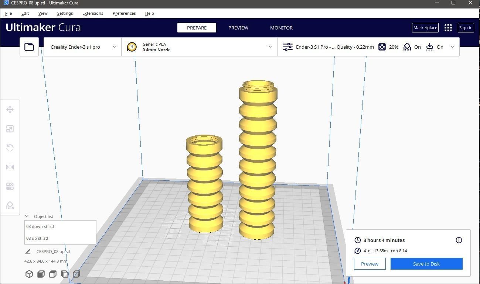This screenshot has width=480, height=284.
Task: Open the Settings menu
Action: click(65, 13)
